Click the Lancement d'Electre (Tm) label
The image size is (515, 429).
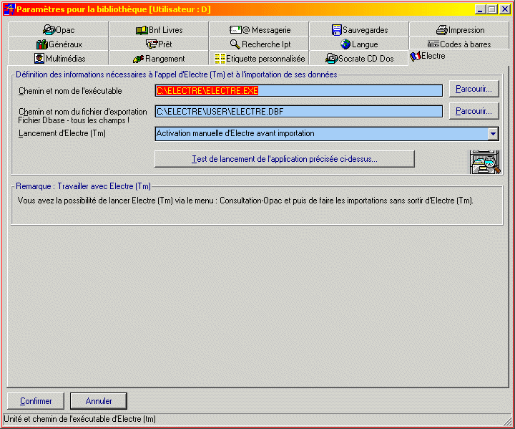62,133
